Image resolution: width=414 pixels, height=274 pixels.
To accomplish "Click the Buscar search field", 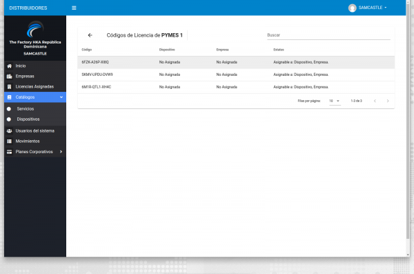I will pos(328,35).
